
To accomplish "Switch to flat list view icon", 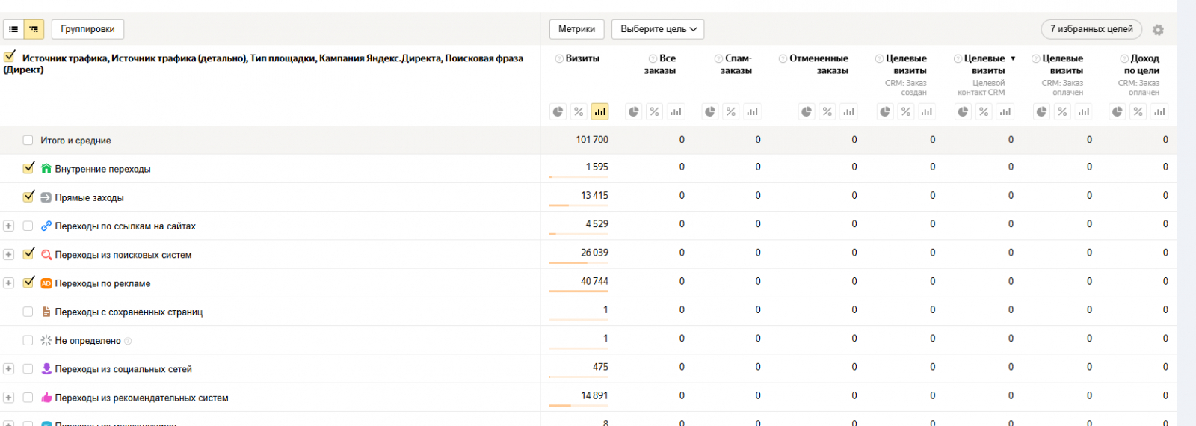I will pyautogui.click(x=13, y=29).
